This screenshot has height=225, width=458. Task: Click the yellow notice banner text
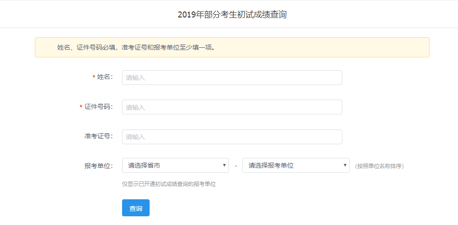pyautogui.click(x=136, y=47)
